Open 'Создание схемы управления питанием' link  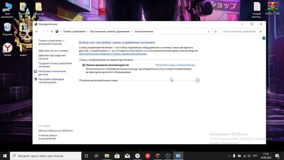(55, 65)
